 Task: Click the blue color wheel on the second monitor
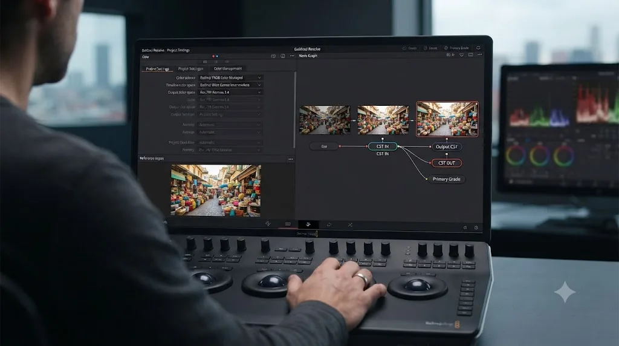point(564,156)
